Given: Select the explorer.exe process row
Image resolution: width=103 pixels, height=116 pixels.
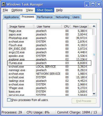Looking at the screenshot, I should pyautogui.click(x=49, y=59).
